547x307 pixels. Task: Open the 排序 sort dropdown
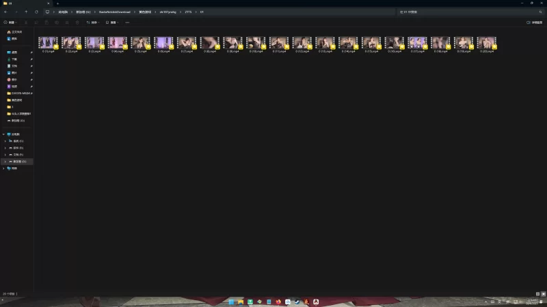click(x=94, y=23)
